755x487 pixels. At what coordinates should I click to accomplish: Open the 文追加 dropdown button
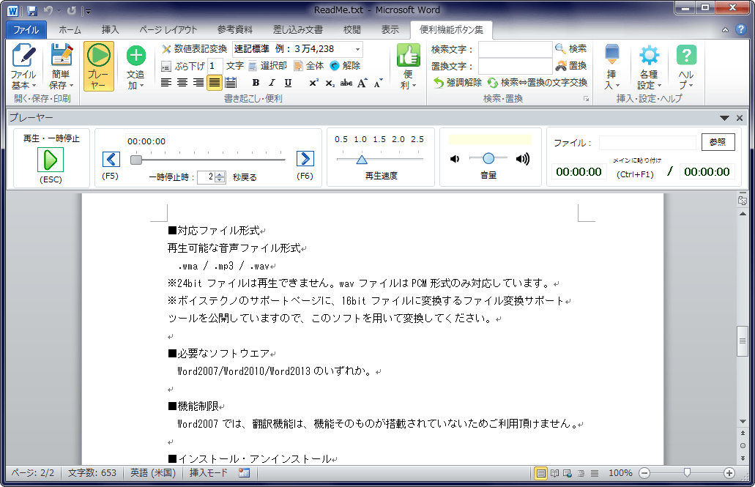[135, 67]
